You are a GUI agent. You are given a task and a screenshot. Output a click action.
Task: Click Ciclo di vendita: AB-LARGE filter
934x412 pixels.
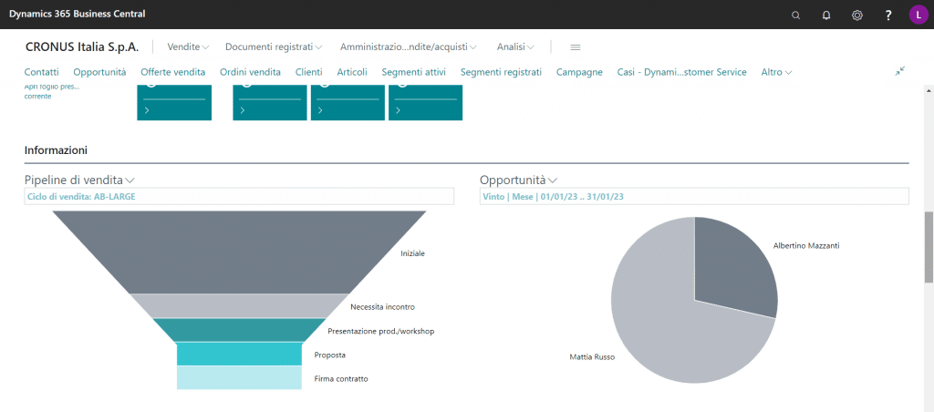click(x=239, y=196)
